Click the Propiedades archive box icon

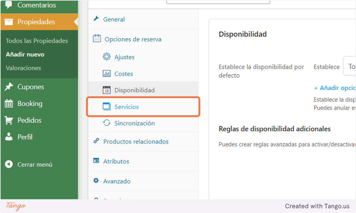pyautogui.click(x=9, y=22)
